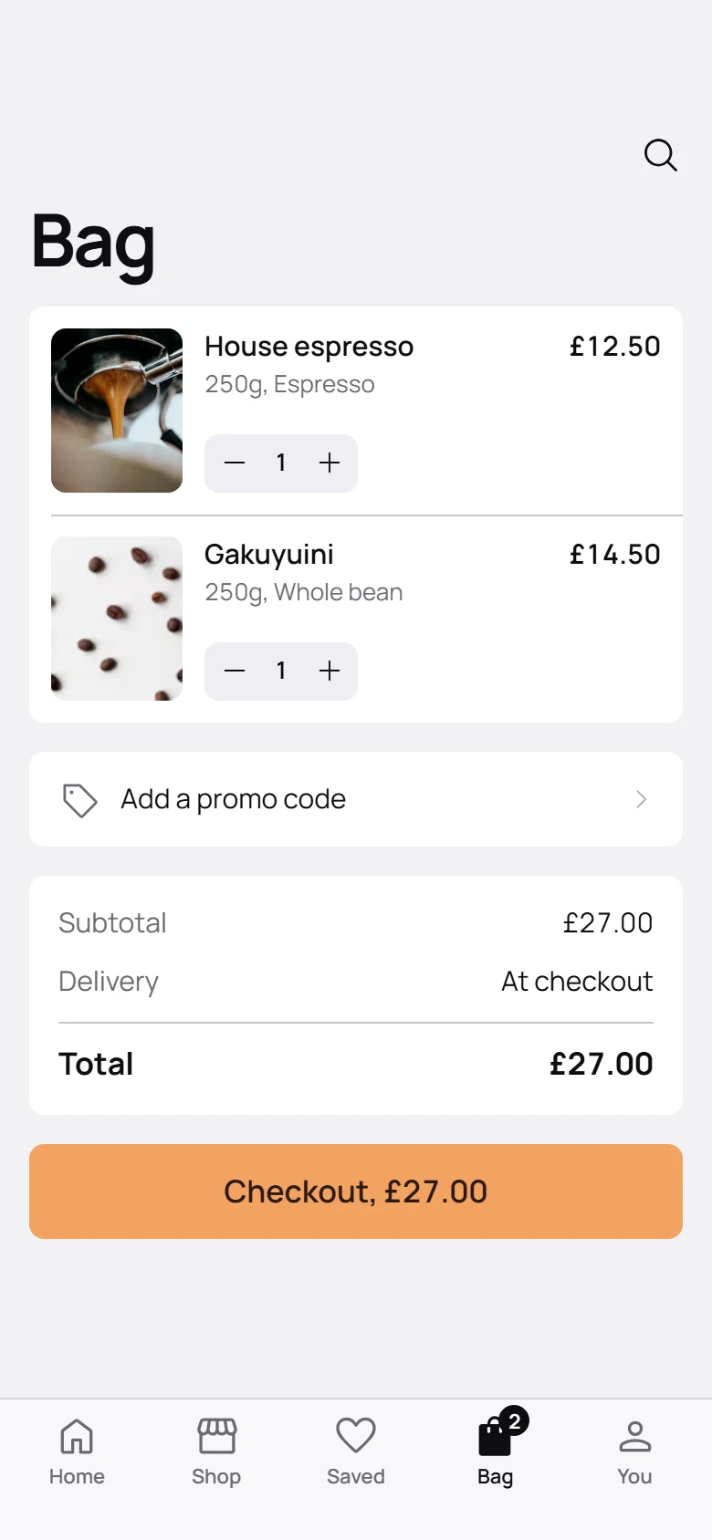Viewport: 712px width, 1540px height.
Task: Open House espresso product thumbnail
Action: pos(117,411)
